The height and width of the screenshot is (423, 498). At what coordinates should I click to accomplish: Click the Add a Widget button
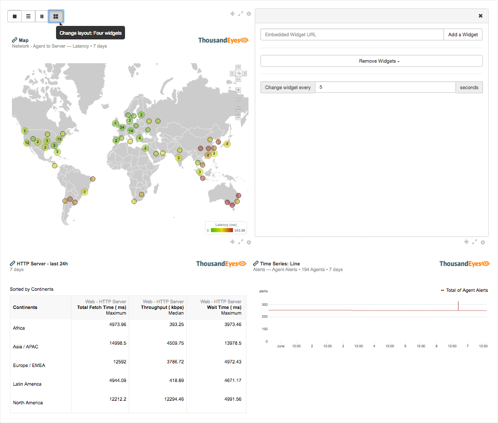coord(463,35)
